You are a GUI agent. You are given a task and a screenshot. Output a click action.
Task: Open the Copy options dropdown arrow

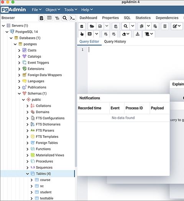coord(148,26)
